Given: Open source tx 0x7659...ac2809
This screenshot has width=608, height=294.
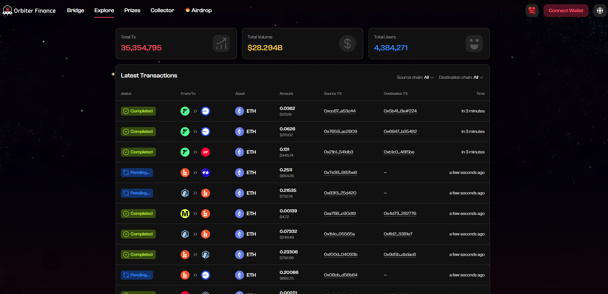Looking at the screenshot, I should [x=341, y=132].
